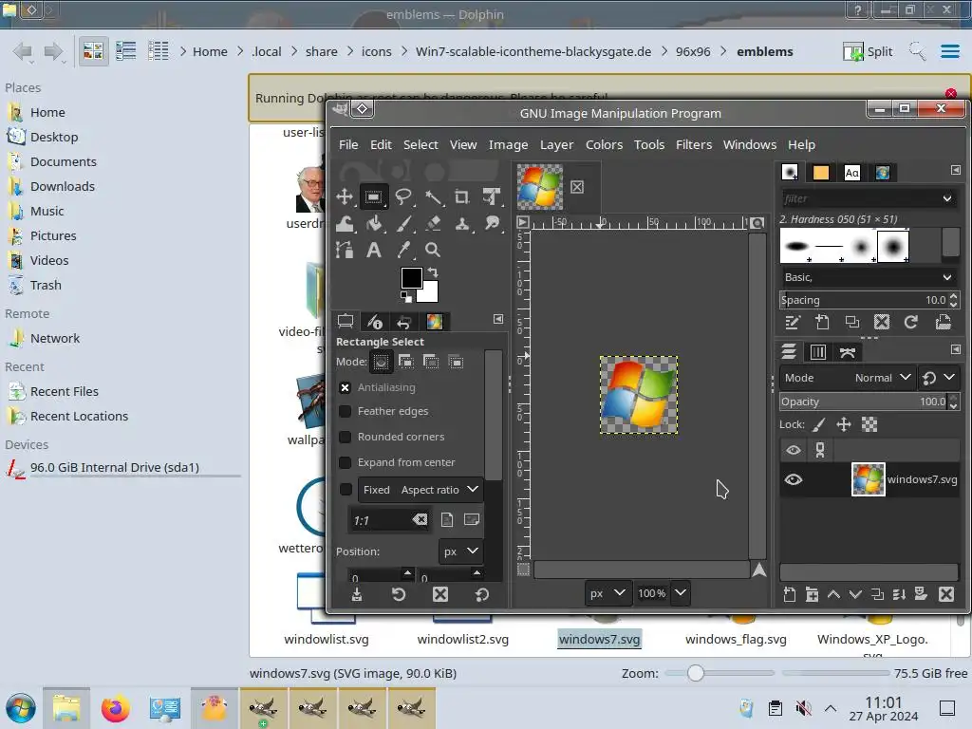This screenshot has width=972, height=729.
Task: Switch to the Tool Options tab
Action: [x=346, y=321]
